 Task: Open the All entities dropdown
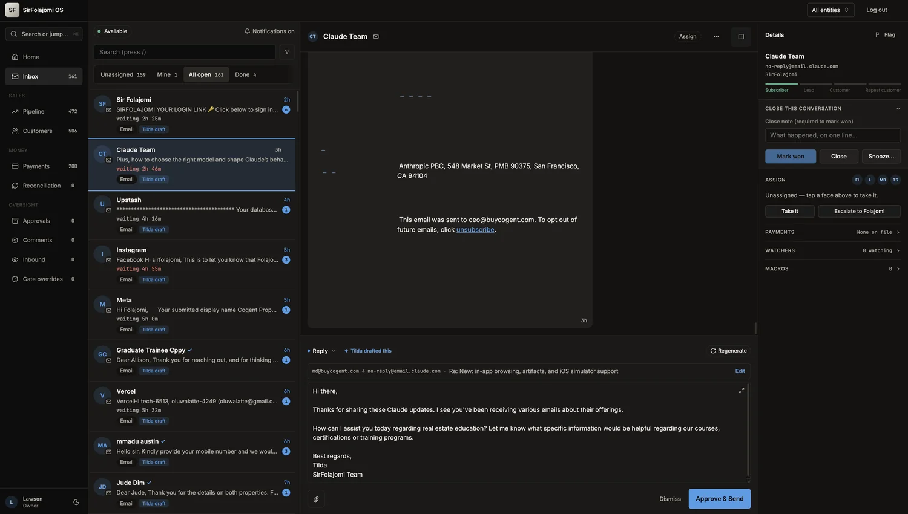point(830,10)
